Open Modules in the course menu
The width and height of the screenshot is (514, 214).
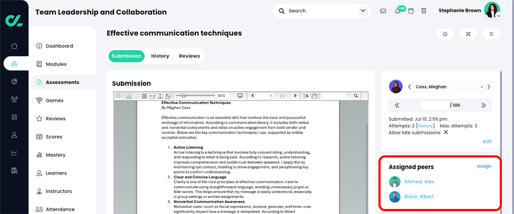[56, 64]
